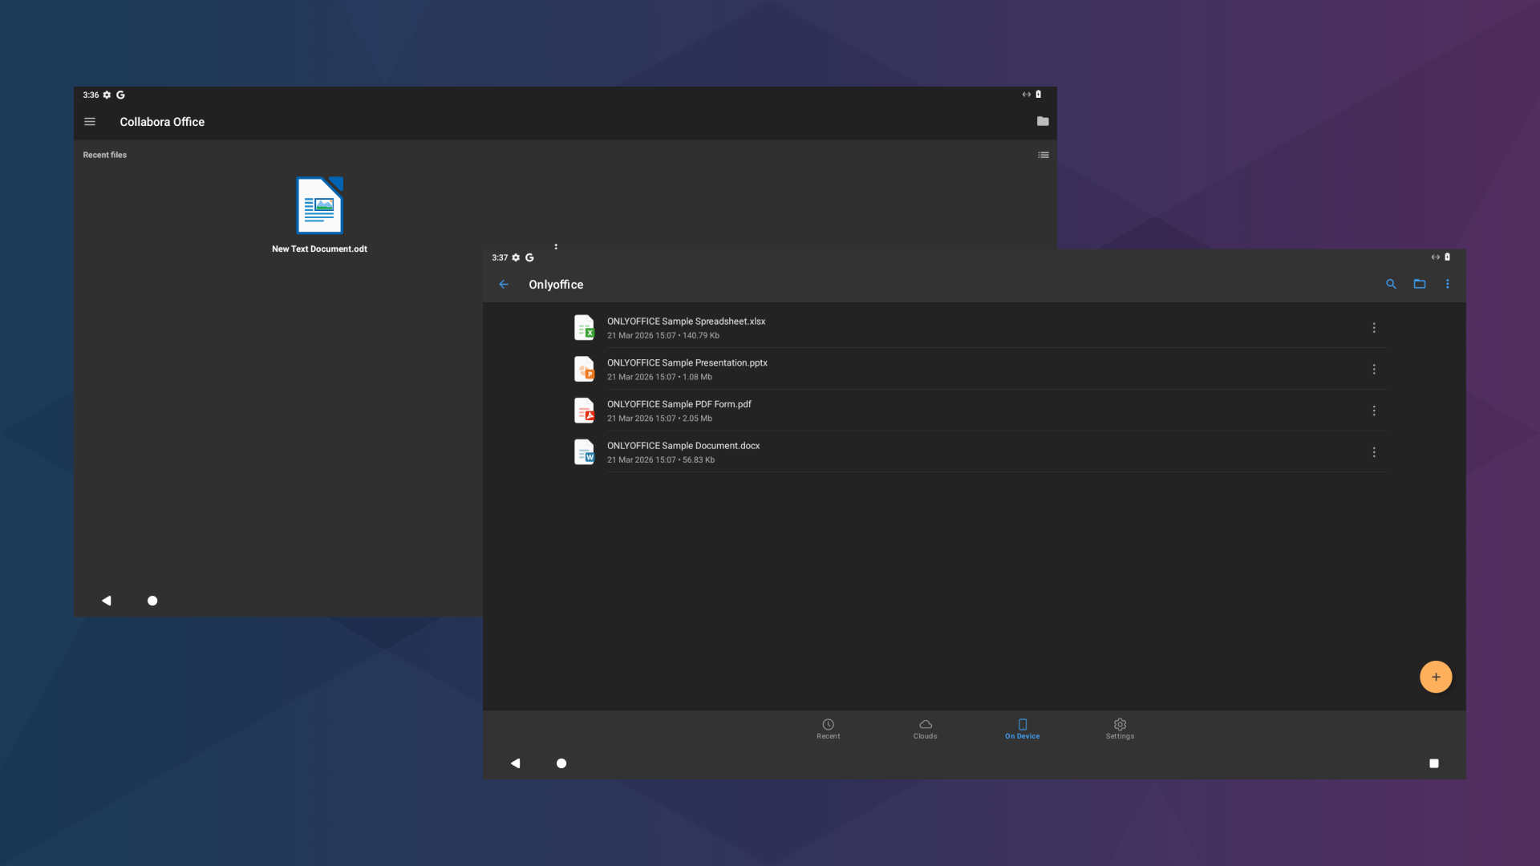The width and height of the screenshot is (1540, 866).
Task: Open overflow menu for ONLYOFFICE Sample Spreadsheet.xlsx
Action: 1374,327
